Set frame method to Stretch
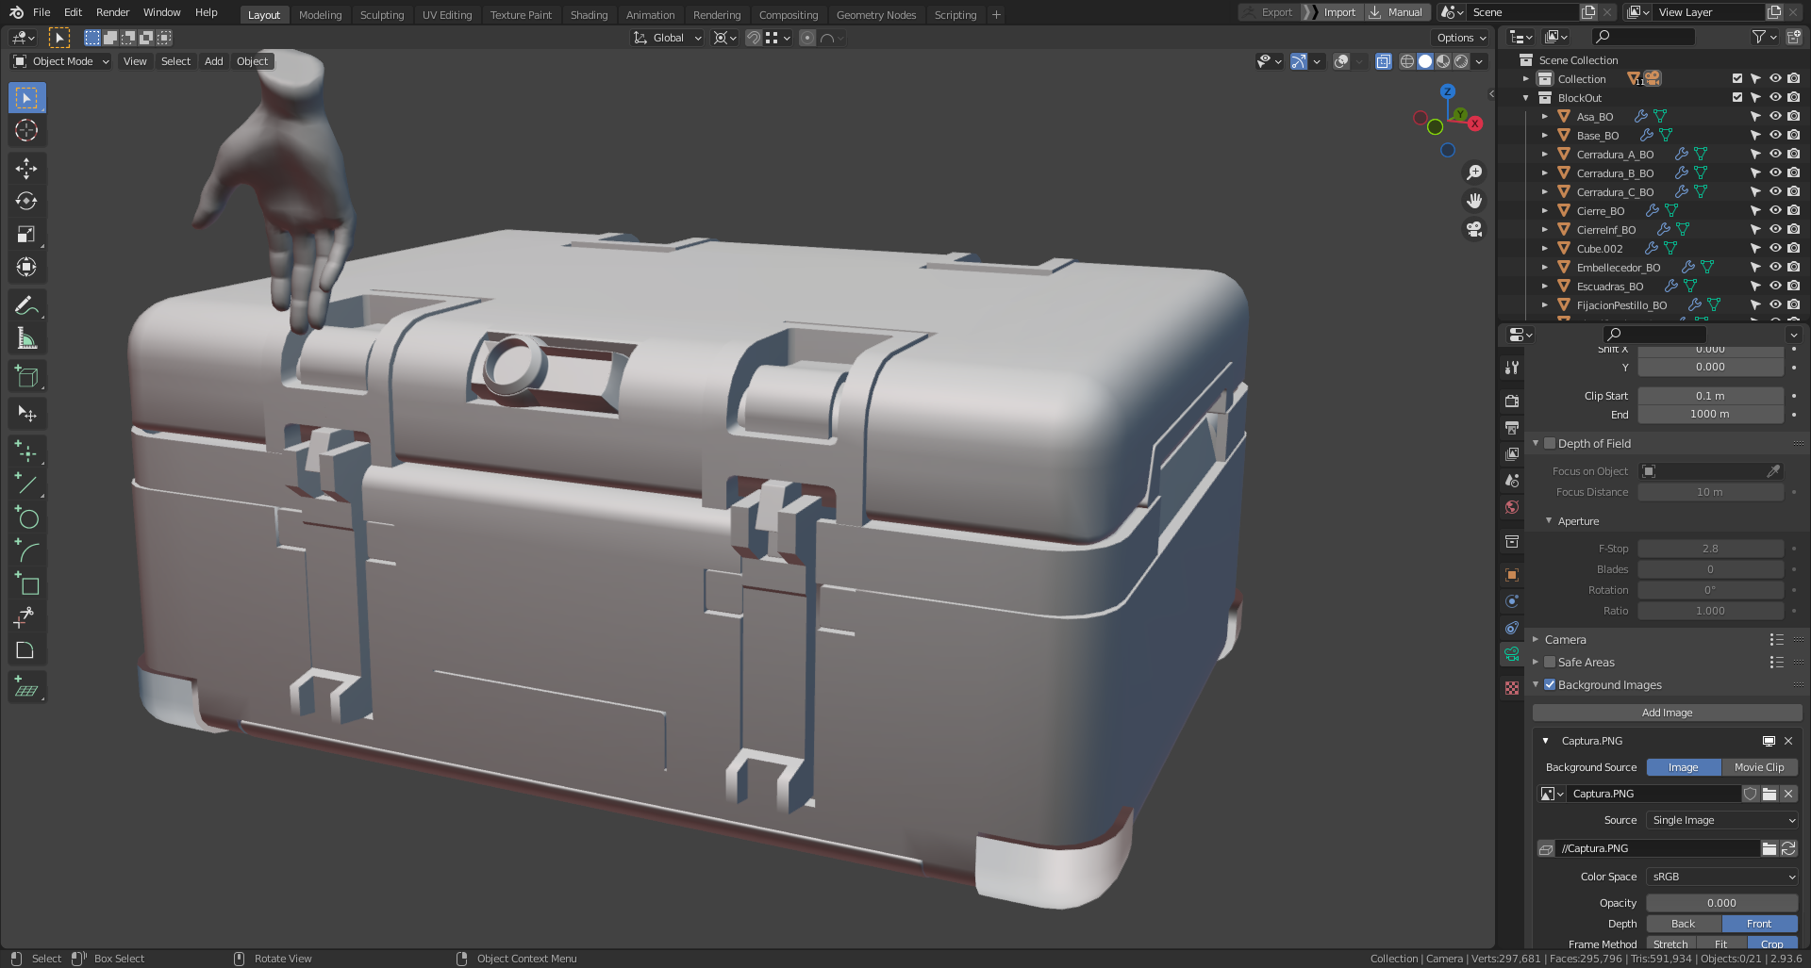 click(x=1670, y=943)
